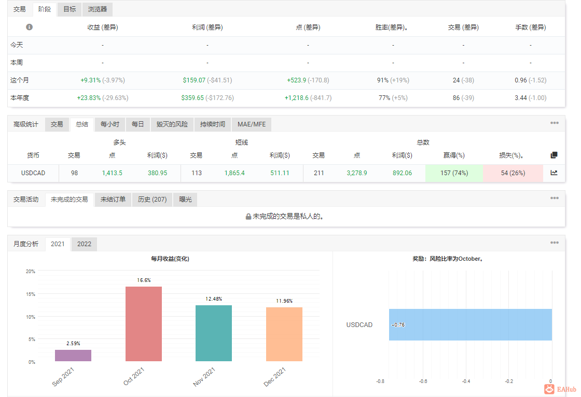Click the 1,413.5 long pips cell
The image size is (581, 397).
[112, 173]
